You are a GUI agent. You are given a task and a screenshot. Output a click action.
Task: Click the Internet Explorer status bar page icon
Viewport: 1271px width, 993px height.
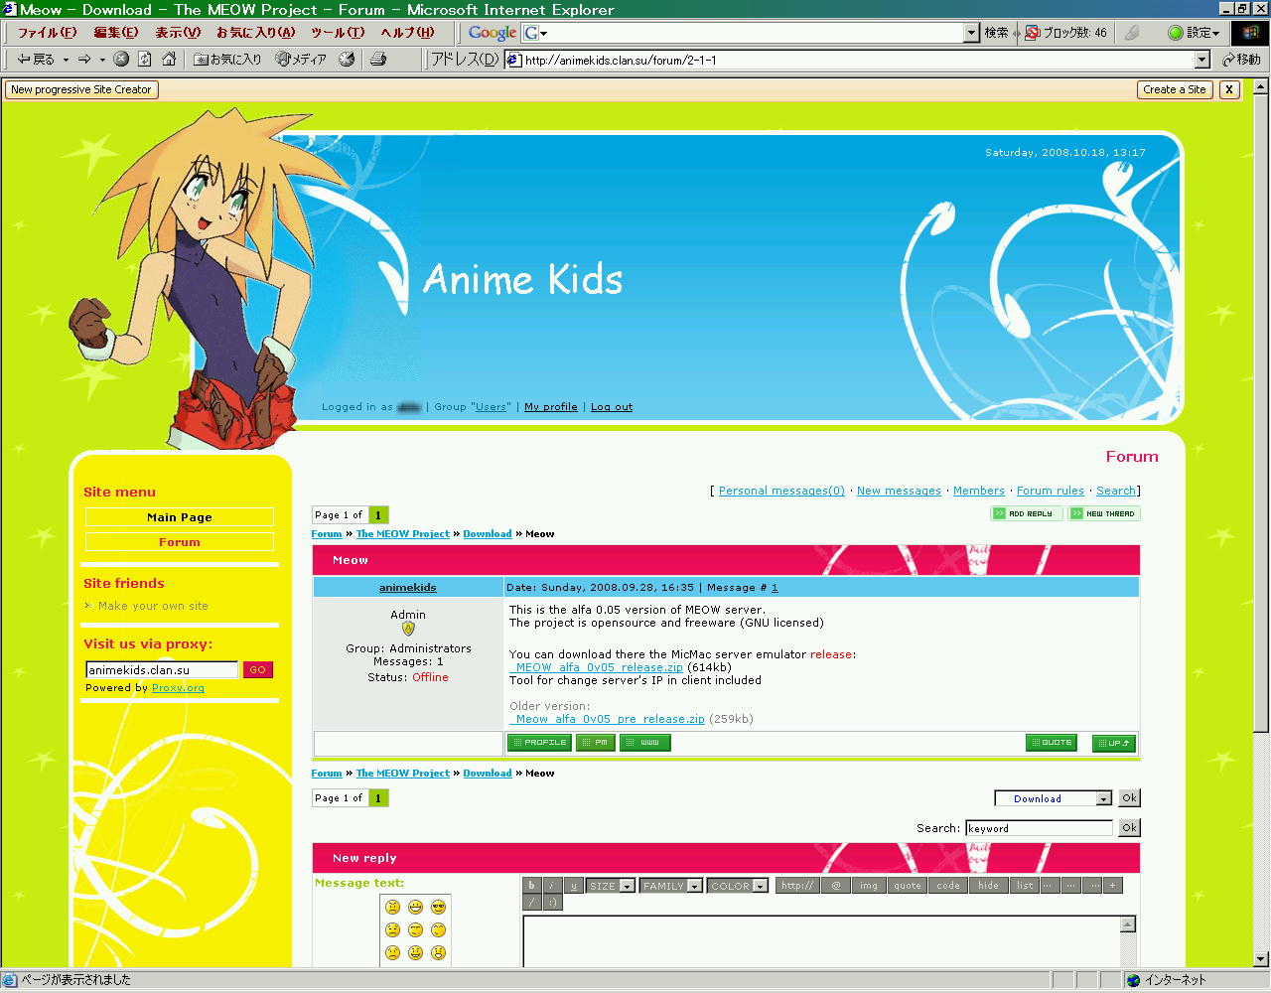click(10, 980)
